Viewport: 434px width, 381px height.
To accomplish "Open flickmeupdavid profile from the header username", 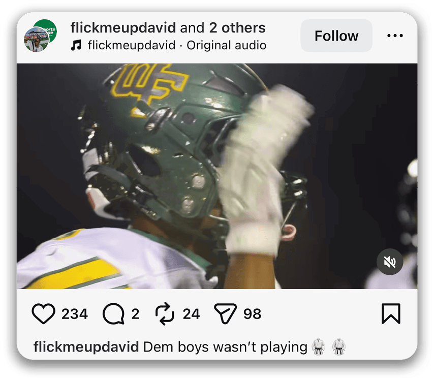I will pyautogui.click(x=123, y=27).
